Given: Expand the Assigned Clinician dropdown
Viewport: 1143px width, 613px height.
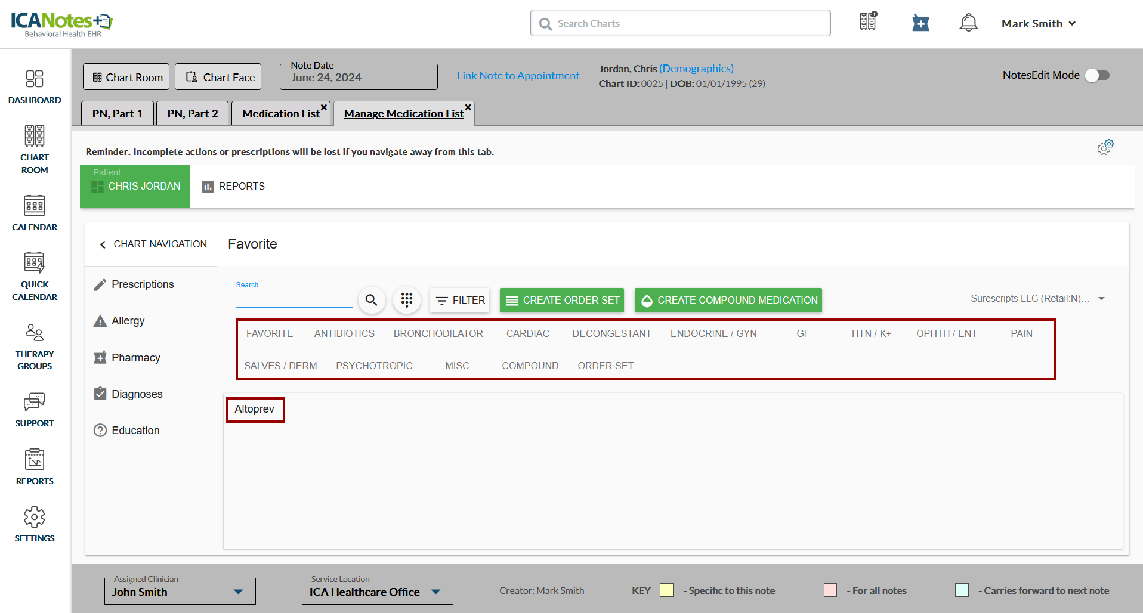Looking at the screenshot, I should coord(238,592).
